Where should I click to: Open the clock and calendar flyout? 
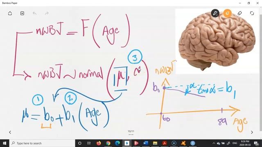click(245, 143)
